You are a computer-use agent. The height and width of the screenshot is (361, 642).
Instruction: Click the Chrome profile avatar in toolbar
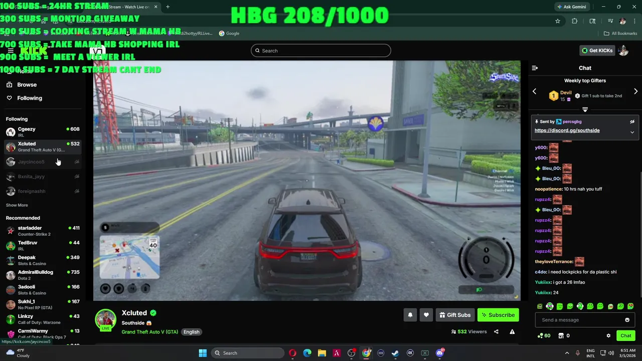tap(622, 21)
